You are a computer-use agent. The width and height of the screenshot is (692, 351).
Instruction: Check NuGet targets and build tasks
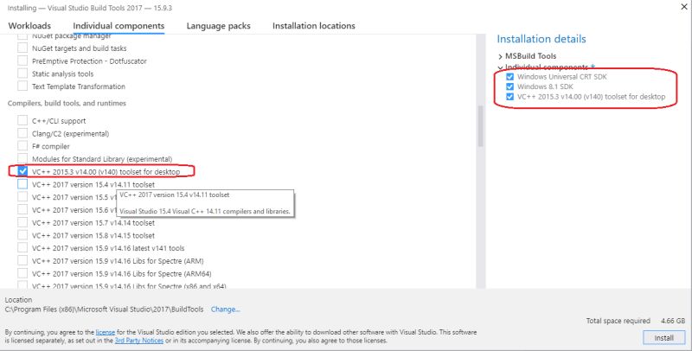(22, 48)
